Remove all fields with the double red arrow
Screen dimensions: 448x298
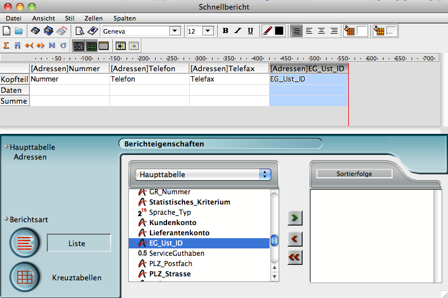click(295, 258)
